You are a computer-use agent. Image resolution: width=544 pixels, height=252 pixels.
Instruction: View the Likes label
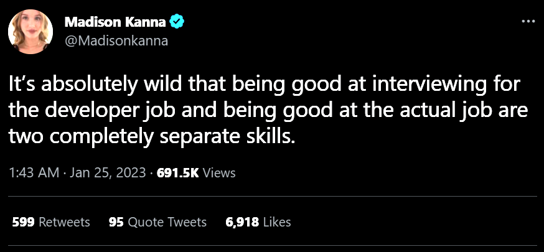pyautogui.click(x=277, y=222)
